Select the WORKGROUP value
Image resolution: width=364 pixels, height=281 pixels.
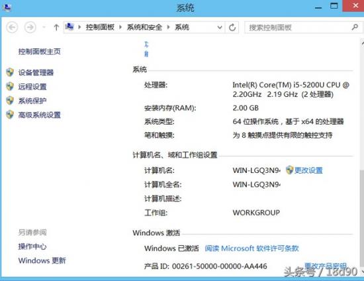point(256,213)
